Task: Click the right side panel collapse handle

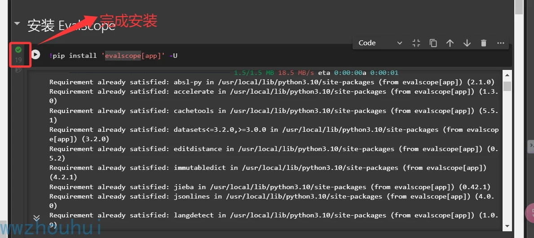Action: (x=531, y=146)
